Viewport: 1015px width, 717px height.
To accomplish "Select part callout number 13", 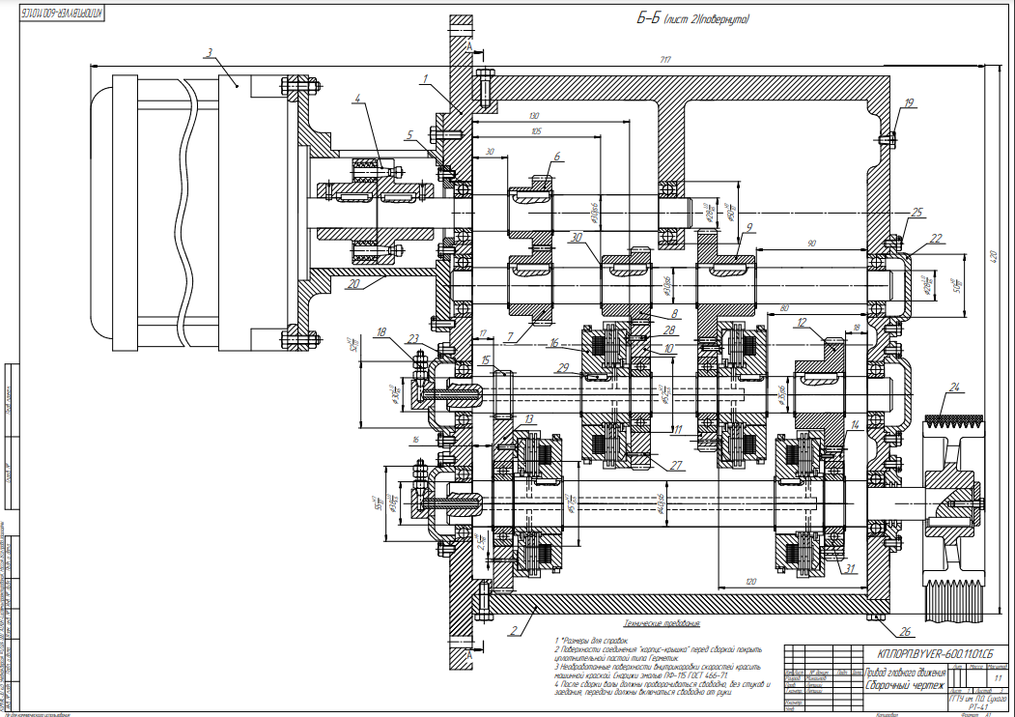I will [x=529, y=419].
